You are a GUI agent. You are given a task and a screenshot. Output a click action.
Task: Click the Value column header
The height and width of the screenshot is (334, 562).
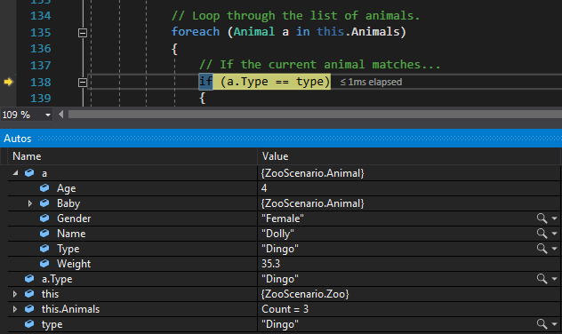pyautogui.click(x=409, y=156)
